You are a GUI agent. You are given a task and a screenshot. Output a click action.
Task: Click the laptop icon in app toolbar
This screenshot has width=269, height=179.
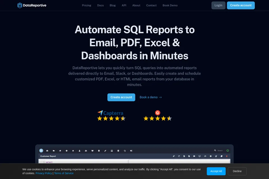(x=112, y=151)
